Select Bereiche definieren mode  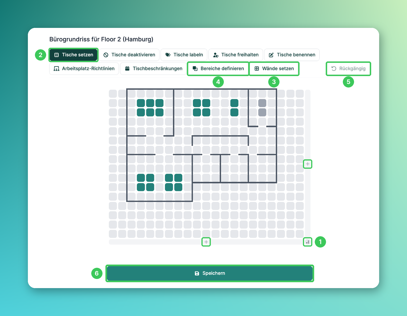[218, 68]
